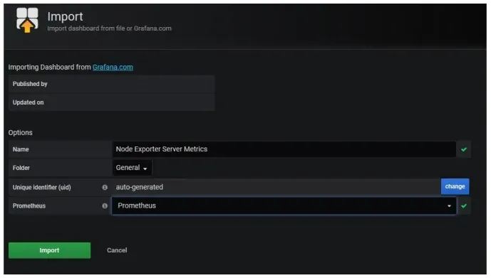The width and height of the screenshot is (491, 278).
Task: Click the Options section heading
Action: point(21,133)
